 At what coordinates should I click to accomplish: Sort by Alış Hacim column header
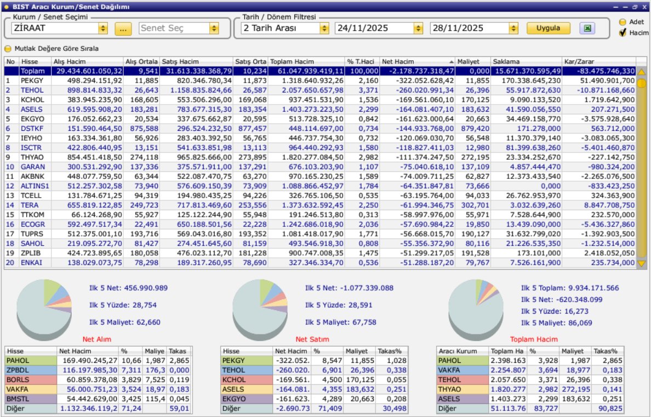tap(87, 61)
